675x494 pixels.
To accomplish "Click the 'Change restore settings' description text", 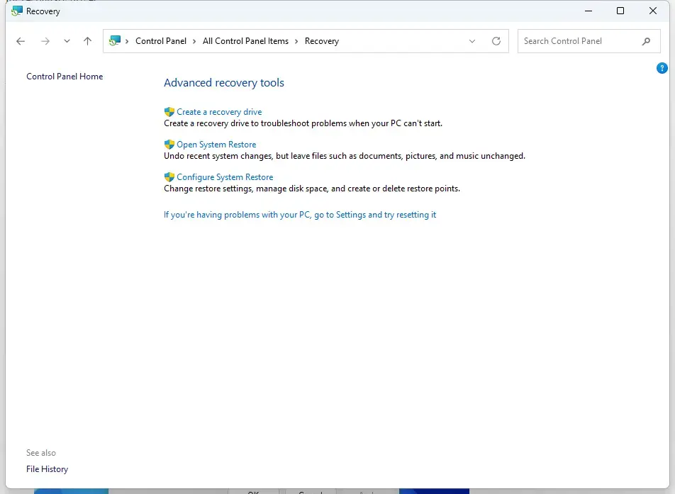I will pos(312,189).
